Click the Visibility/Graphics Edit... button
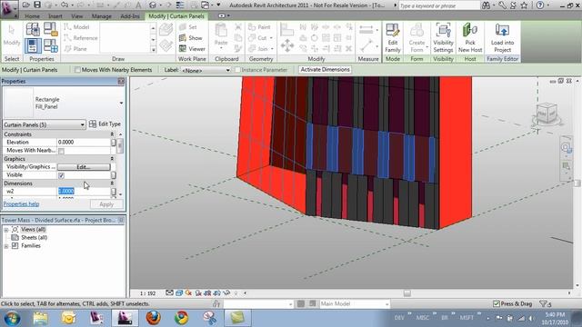 (84, 167)
